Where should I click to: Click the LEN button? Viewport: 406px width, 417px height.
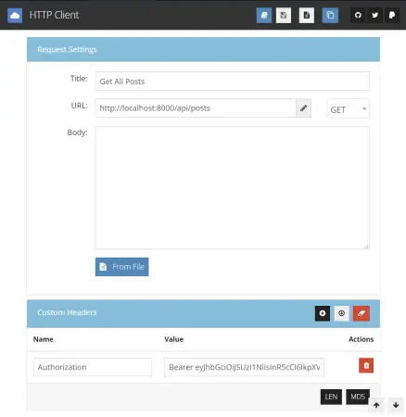click(x=331, y=397)
